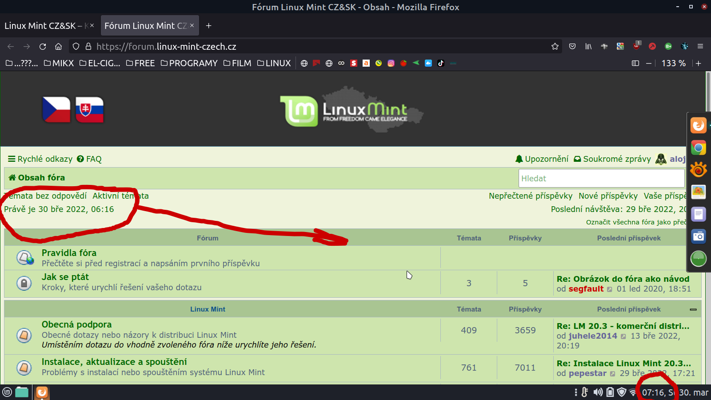Click the Czech flag icon
Screen dimensions: 711x400
(x=56, y=109)
